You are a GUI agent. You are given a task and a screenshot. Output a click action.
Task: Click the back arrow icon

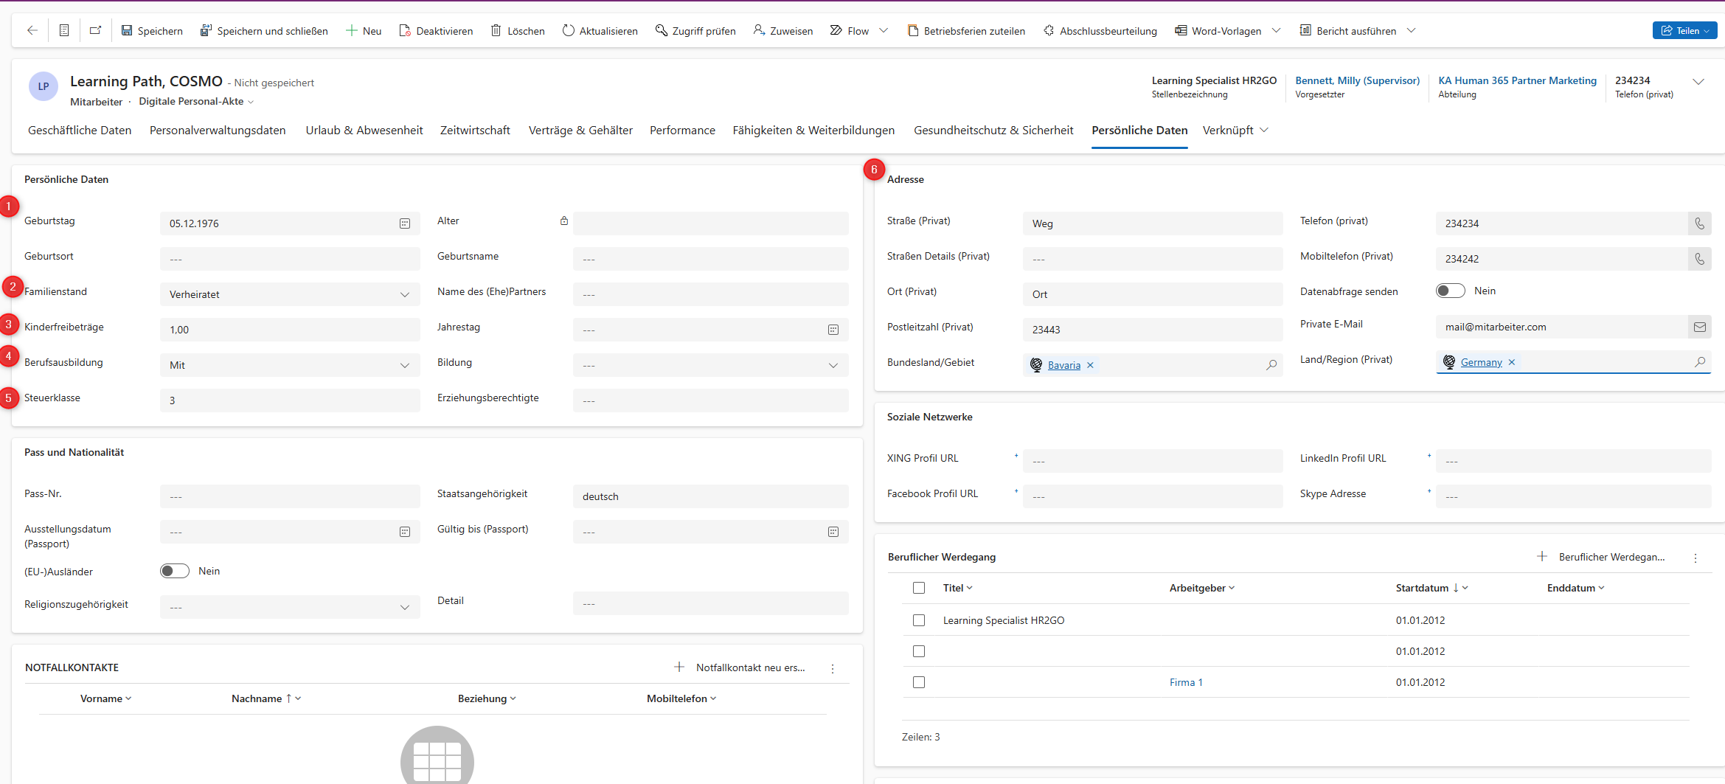[x=32, y=30]
